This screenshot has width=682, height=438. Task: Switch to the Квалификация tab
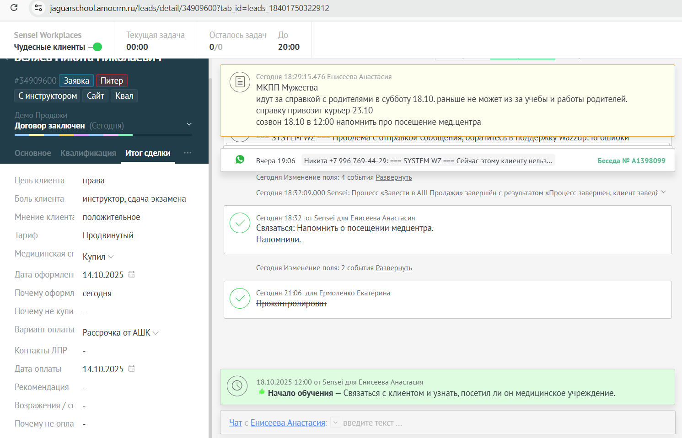click(x=88, y=153)
